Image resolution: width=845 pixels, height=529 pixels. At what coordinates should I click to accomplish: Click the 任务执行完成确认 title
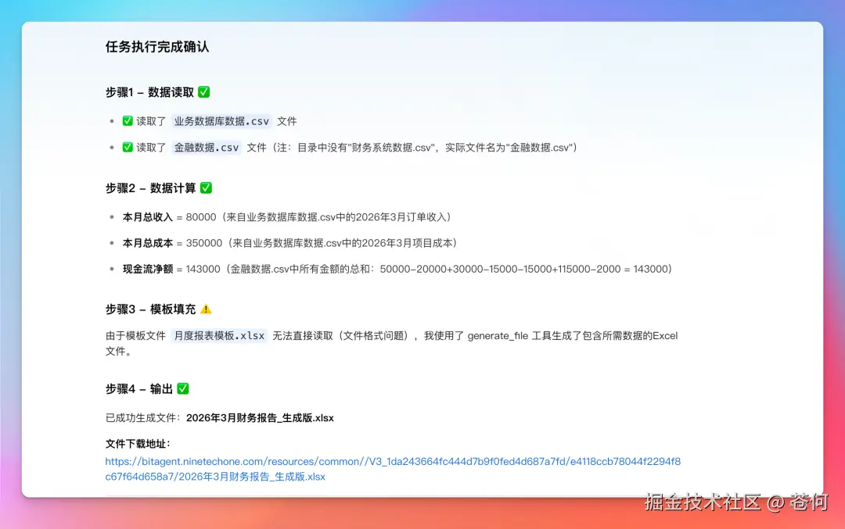click(x=156, y=47)
